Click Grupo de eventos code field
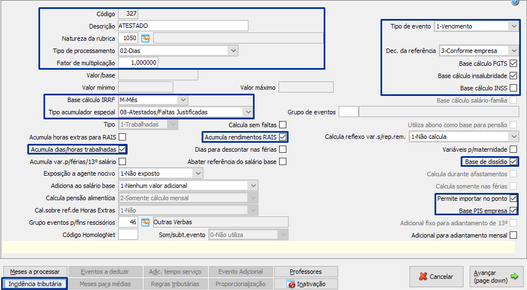 (x=349, y=112)
